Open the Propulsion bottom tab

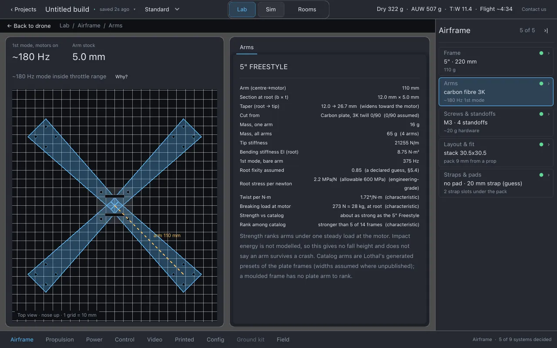click(x=60, y=340)
